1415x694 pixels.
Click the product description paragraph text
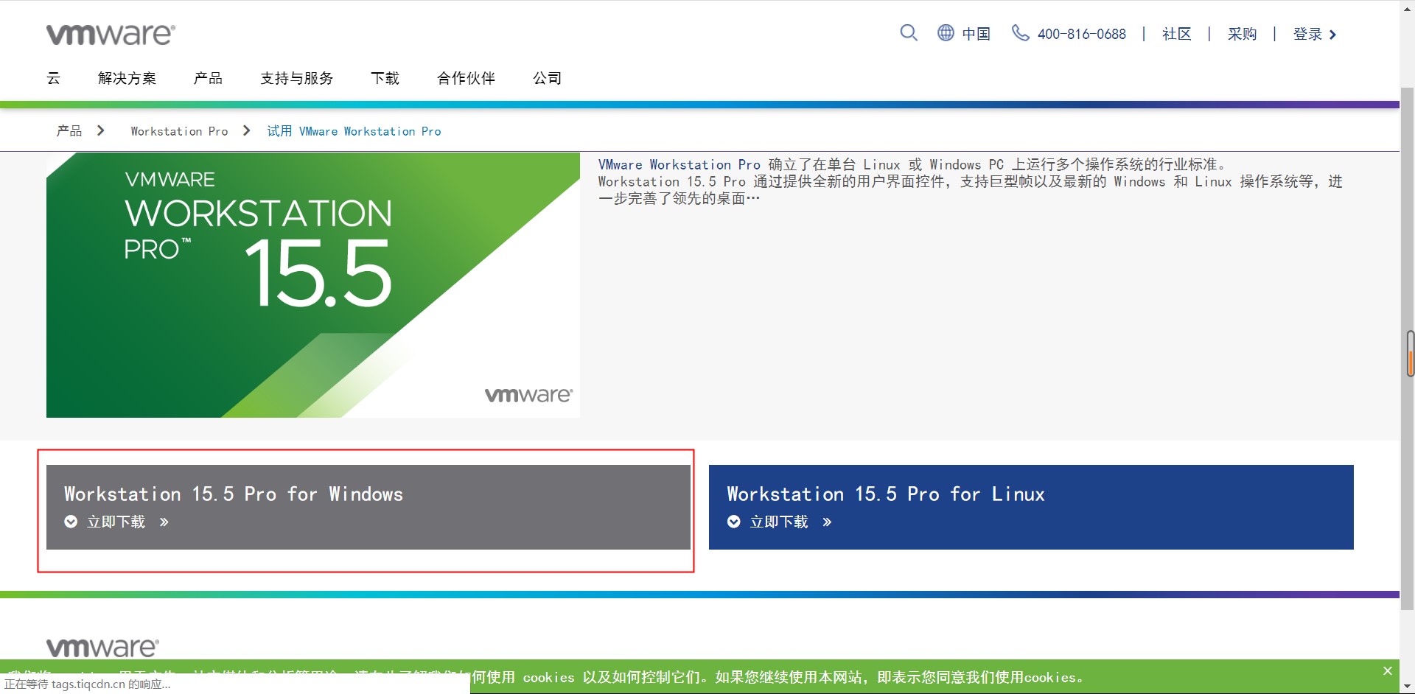971,181
